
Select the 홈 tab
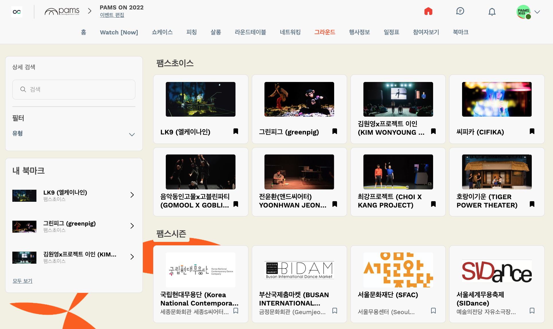coord(83,32)
